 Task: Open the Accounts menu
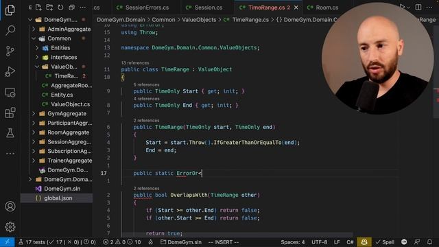point(10,207)
